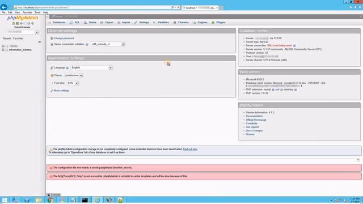The width and height of the screenshot is (363, 204).
Task: Open the List of changes link
Action: pos(254,131)
